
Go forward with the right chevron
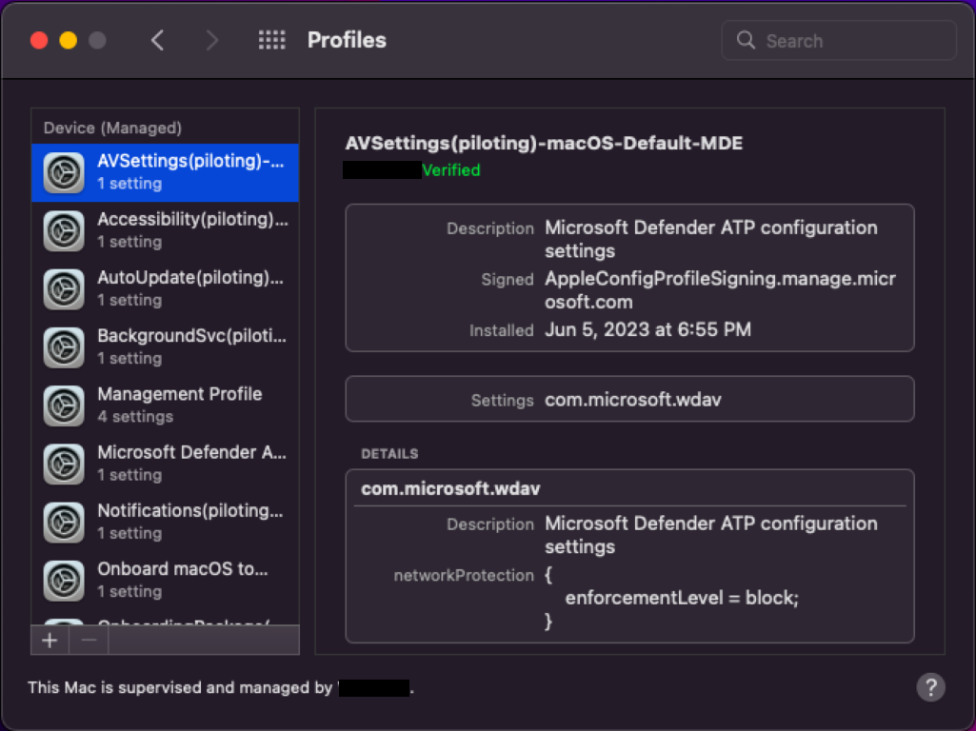[x=212, y=40]
